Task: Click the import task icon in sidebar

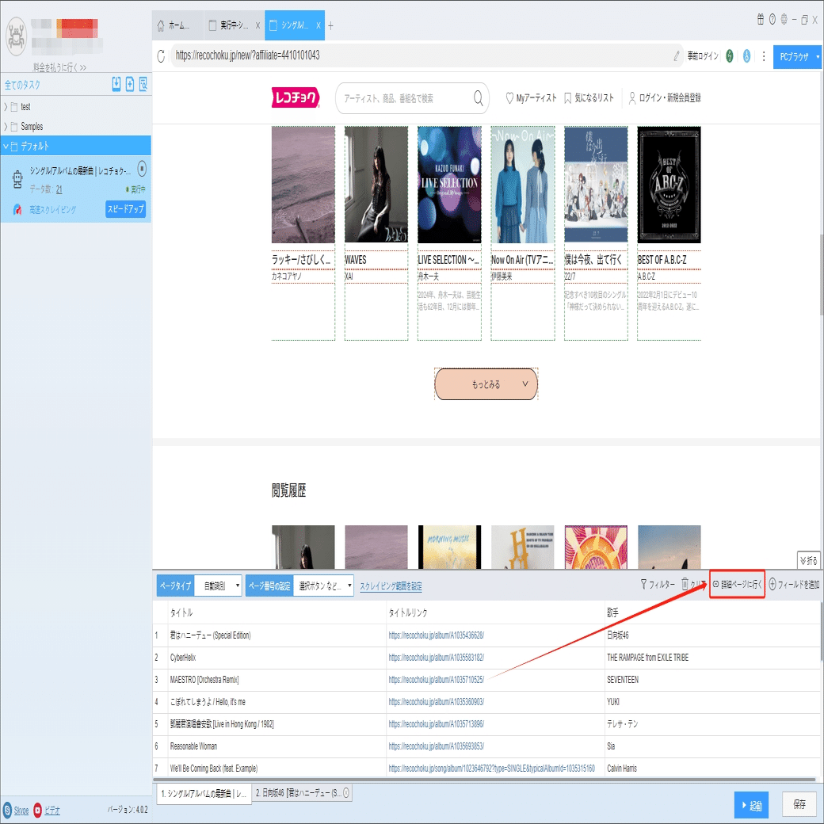Action: coord(116,83)
